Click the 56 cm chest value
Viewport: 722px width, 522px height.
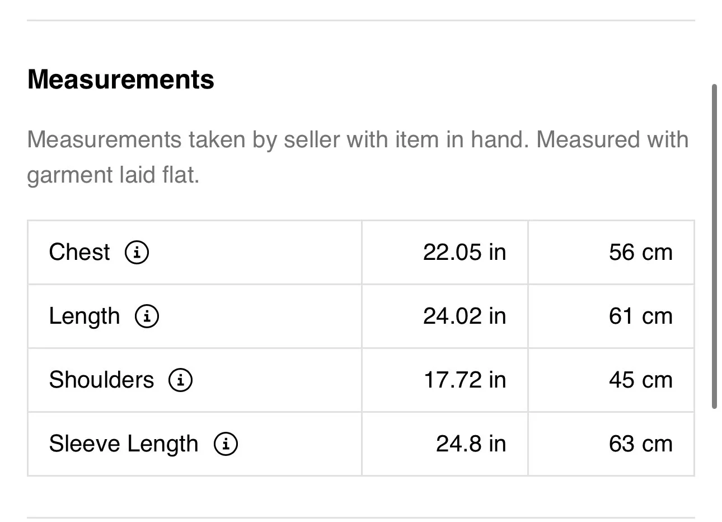point(640,252)
